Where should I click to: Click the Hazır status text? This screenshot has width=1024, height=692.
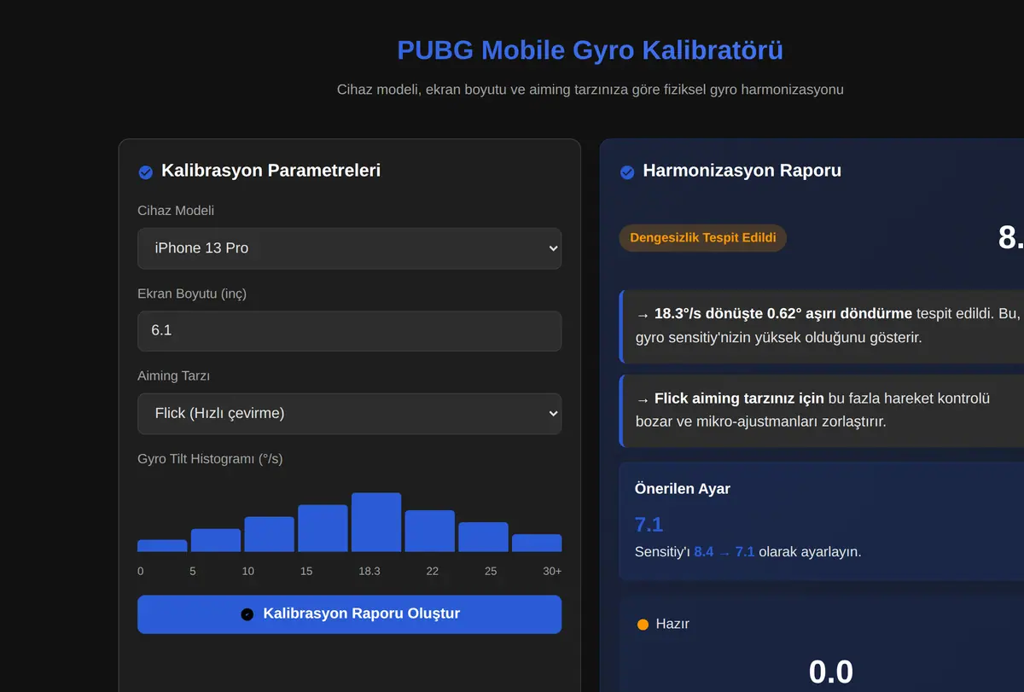(x=672, y=624)
